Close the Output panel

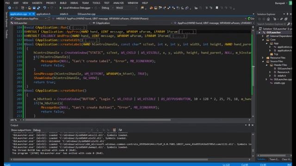coord(253,125)
